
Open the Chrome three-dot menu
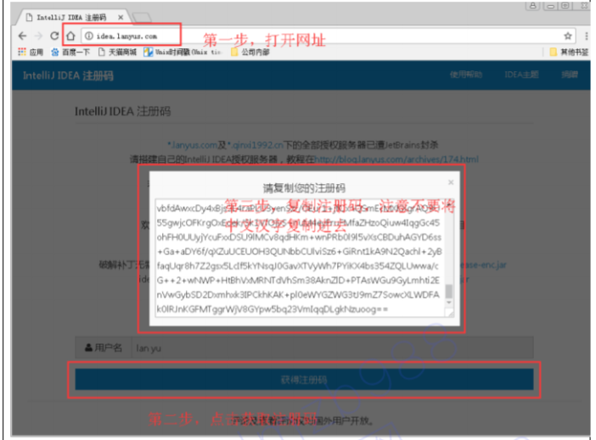(x=587, y=36)
